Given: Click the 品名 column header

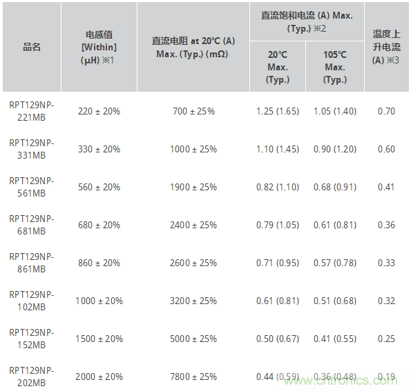Looking at the screenshot, I should [x=32, y=47].
